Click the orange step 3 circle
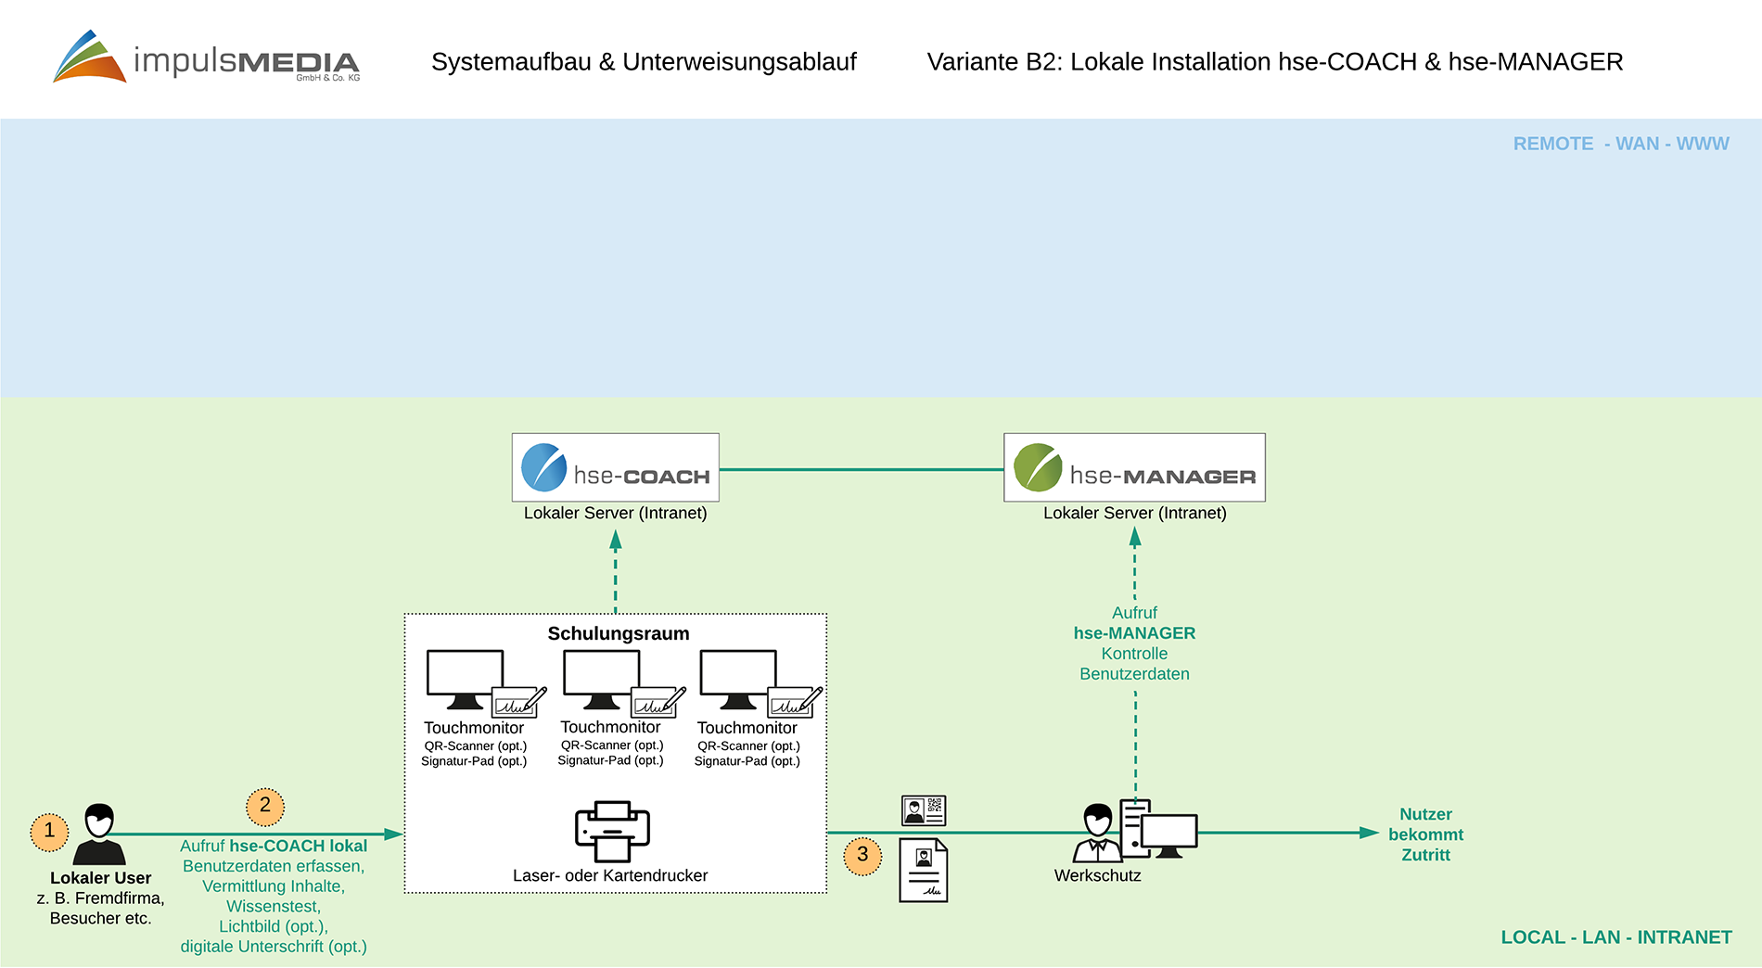 pos(862,855)
